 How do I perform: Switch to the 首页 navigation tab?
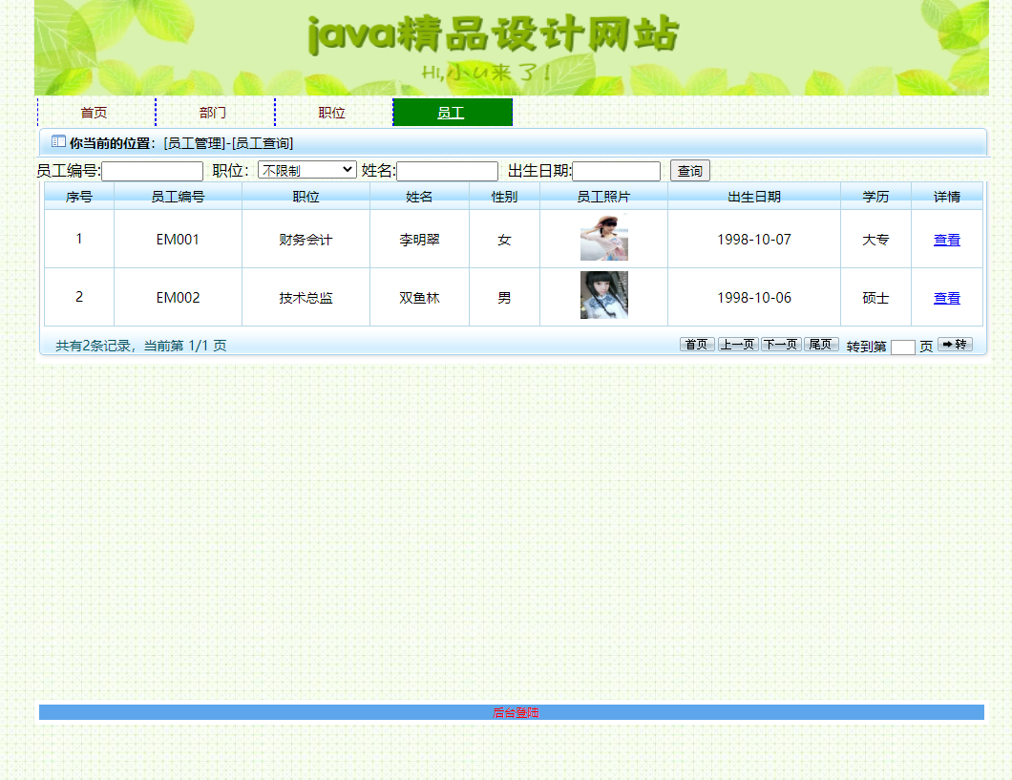93,112
